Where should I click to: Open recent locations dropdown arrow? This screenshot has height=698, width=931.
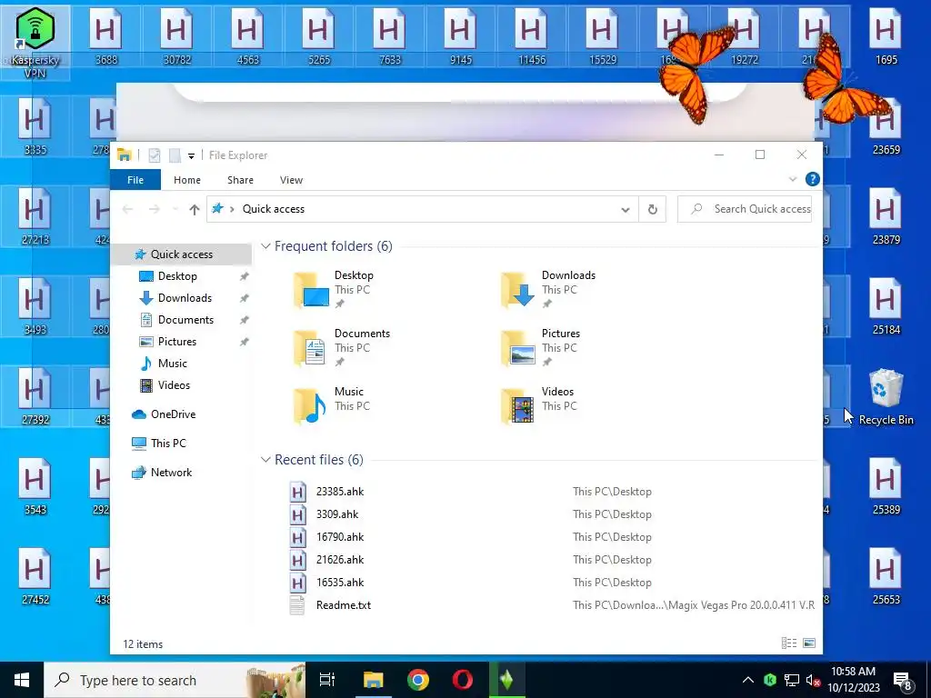175,209
